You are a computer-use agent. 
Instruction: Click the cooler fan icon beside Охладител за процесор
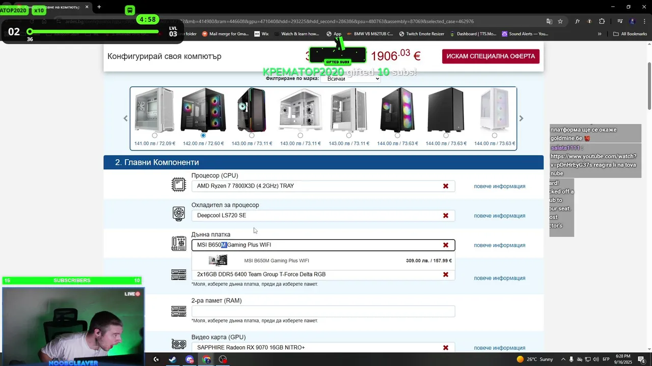tap(179, 214)
